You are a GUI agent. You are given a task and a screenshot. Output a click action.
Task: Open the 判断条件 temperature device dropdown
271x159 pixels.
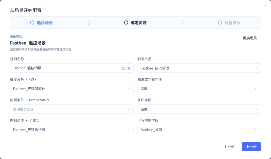pos(72,109)
